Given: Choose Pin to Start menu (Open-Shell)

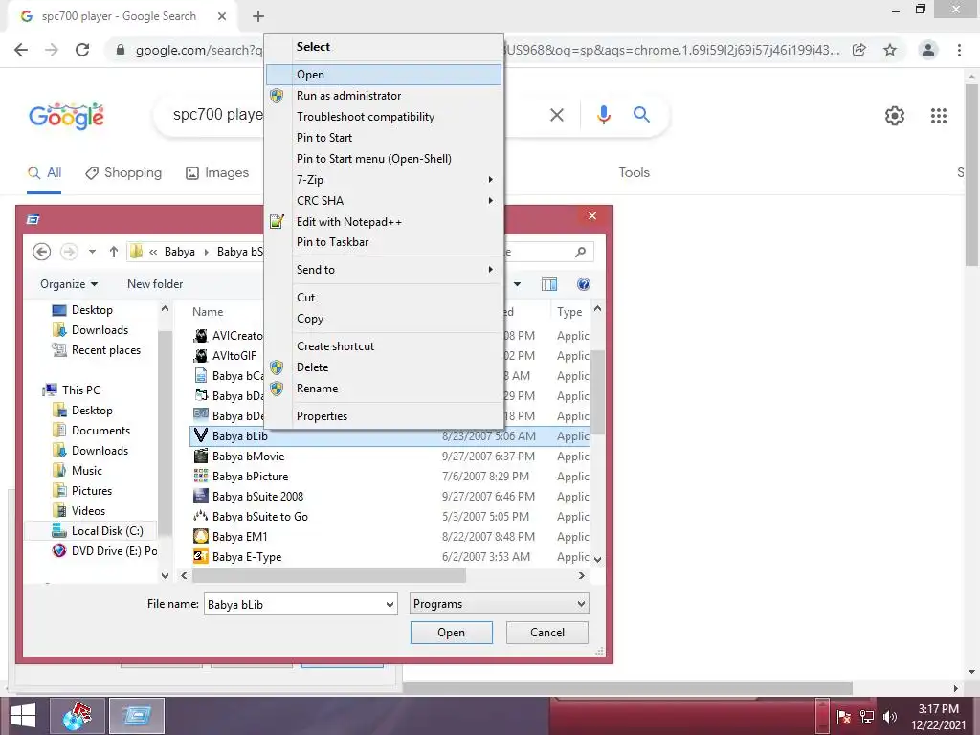Looking at the screenshot, I should pos(383,159).
